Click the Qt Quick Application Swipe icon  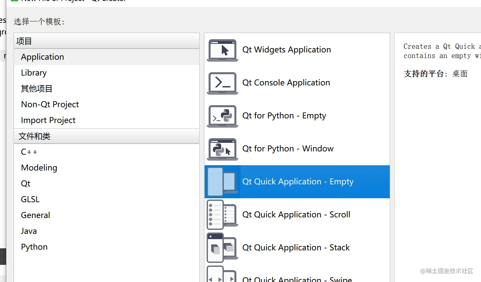(222, 275)
